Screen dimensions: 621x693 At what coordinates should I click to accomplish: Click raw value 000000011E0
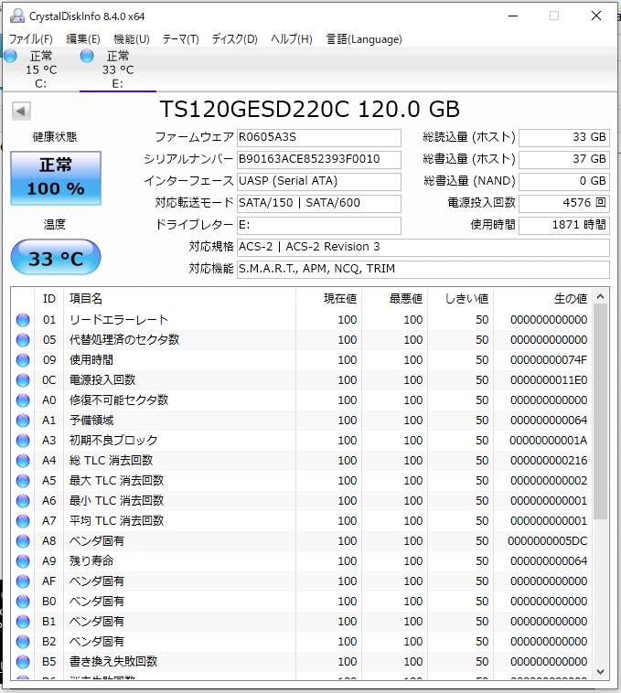549,380
